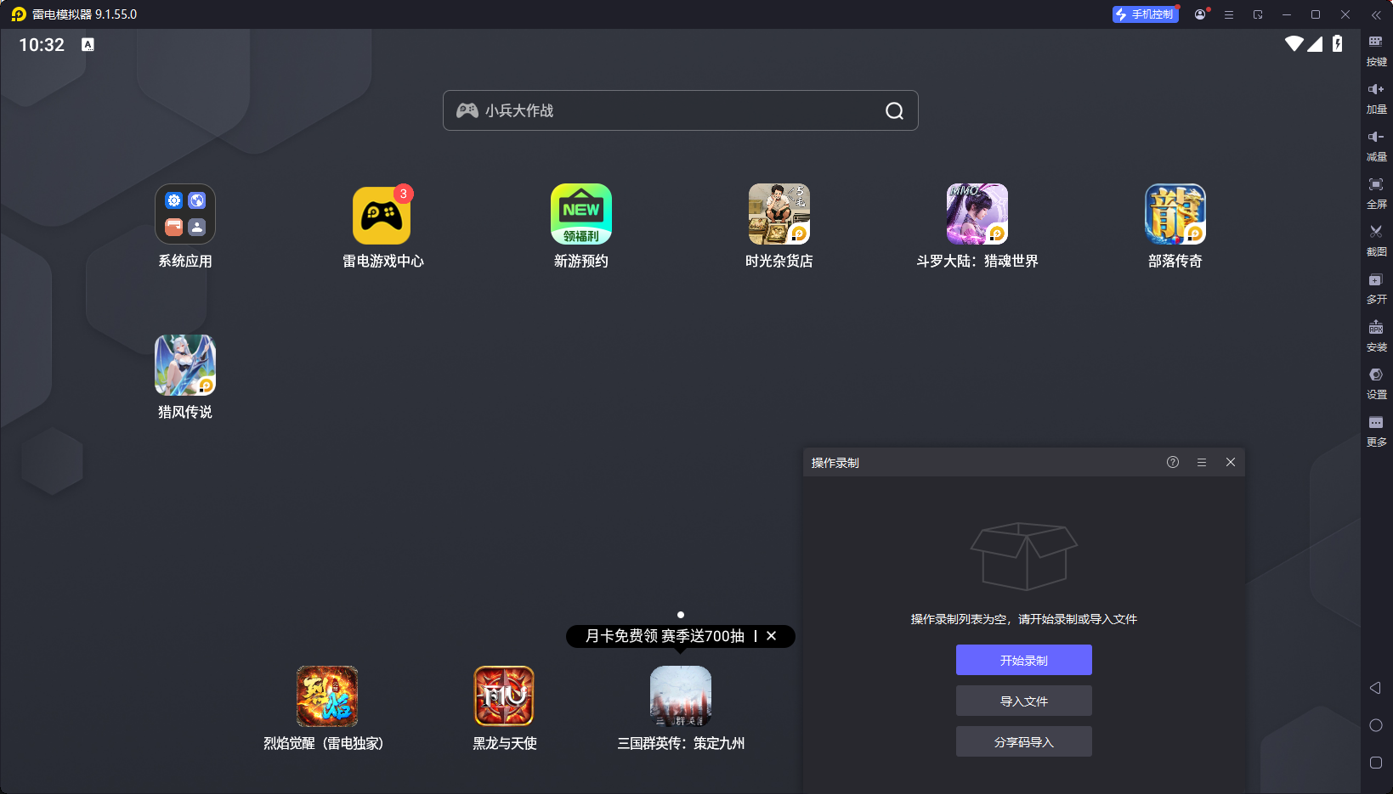Image resolution: width=1393 pixels, height=794 pixels.
Task: Click the 小兵大作战 search input field
Action: click(671, 110)
